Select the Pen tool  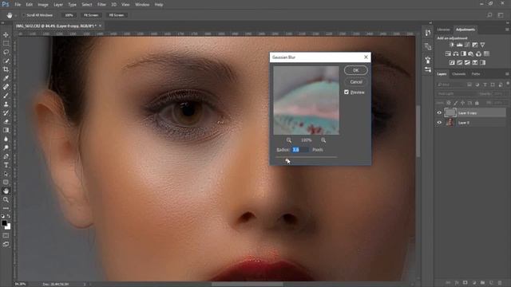6,156
